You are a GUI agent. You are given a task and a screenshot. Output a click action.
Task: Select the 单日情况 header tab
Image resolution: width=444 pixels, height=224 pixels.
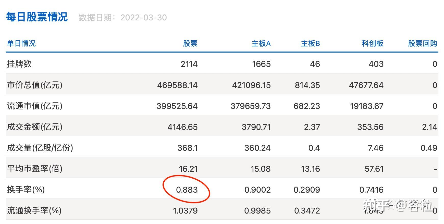click(21, 43)
